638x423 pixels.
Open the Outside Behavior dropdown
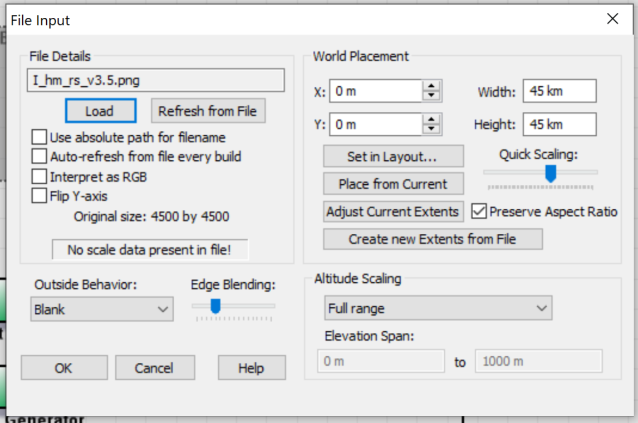[x=102, y=309]
